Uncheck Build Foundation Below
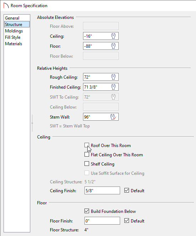This screenshot has width=196, height=236. (87, 211)
